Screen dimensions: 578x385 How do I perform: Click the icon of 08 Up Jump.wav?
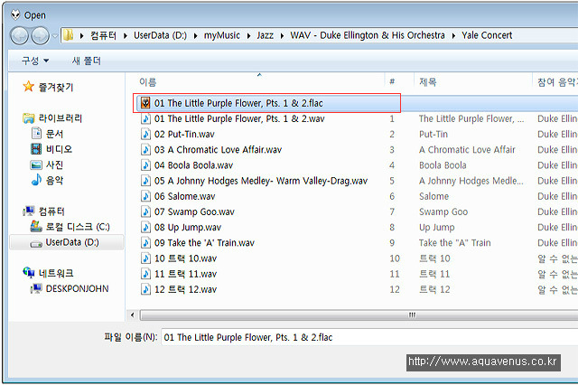(x=146, y=227)
